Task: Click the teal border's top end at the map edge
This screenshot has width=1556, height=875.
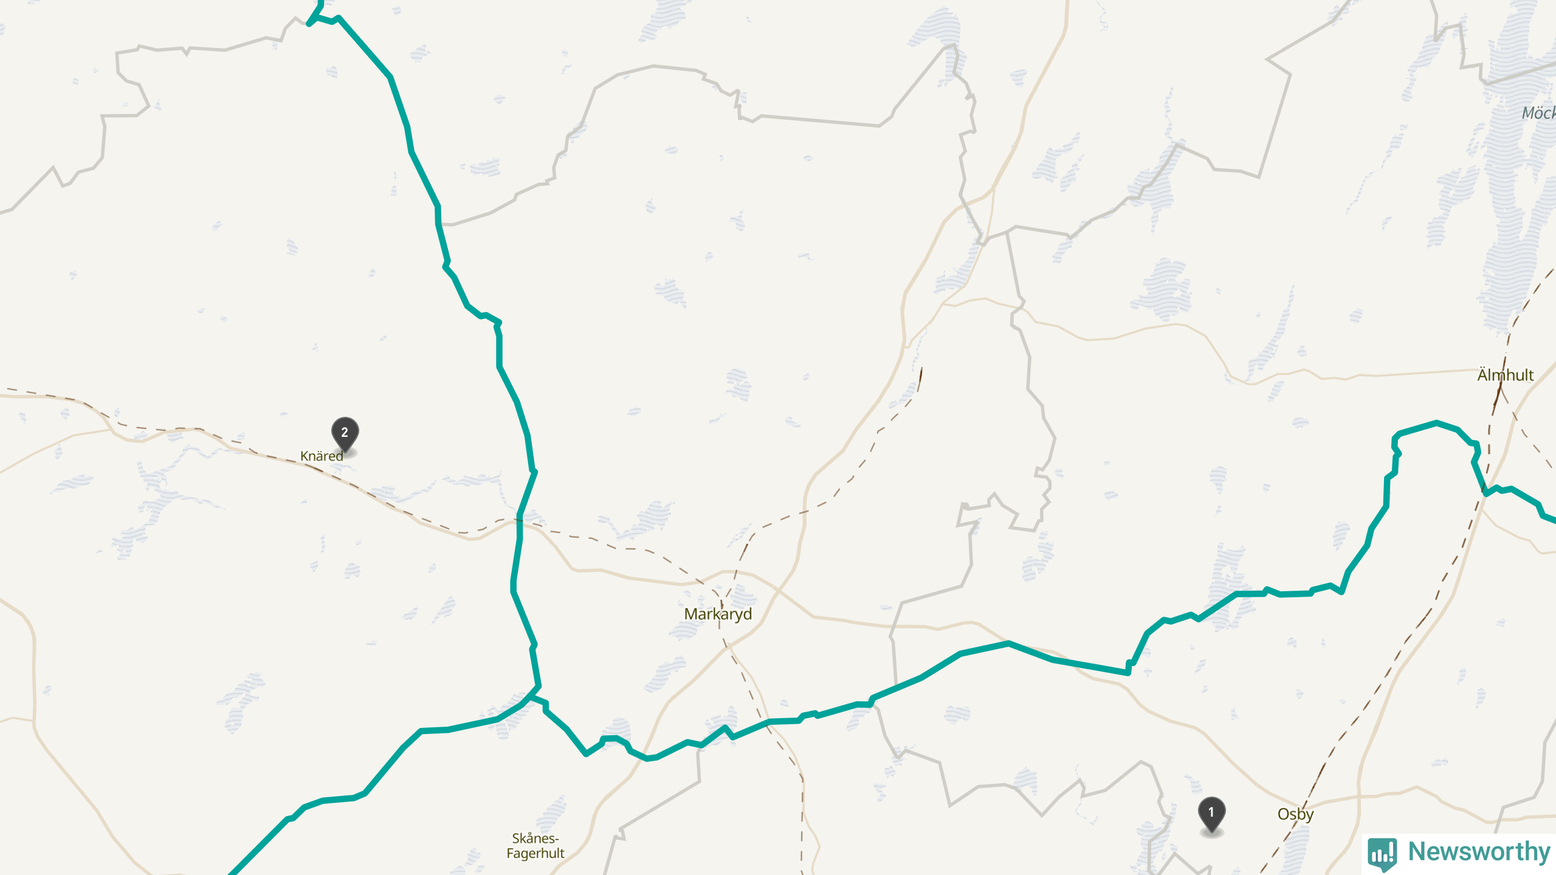Action: click(x=320, y=3)
